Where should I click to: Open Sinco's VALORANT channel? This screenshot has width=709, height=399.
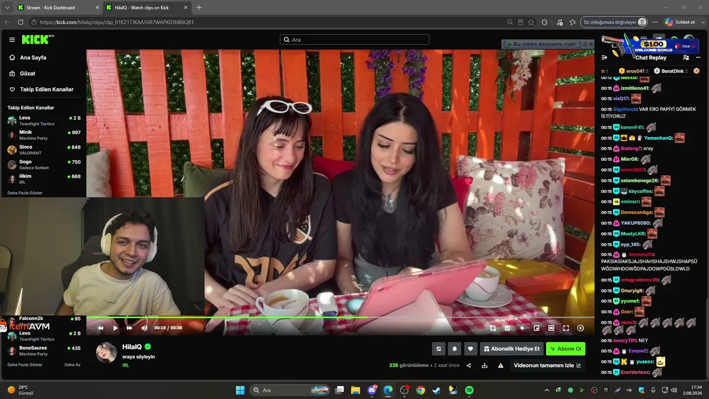(44, 150)
